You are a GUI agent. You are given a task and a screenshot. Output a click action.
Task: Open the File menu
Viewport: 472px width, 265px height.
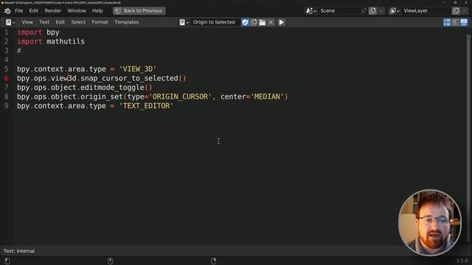point(18,11)
